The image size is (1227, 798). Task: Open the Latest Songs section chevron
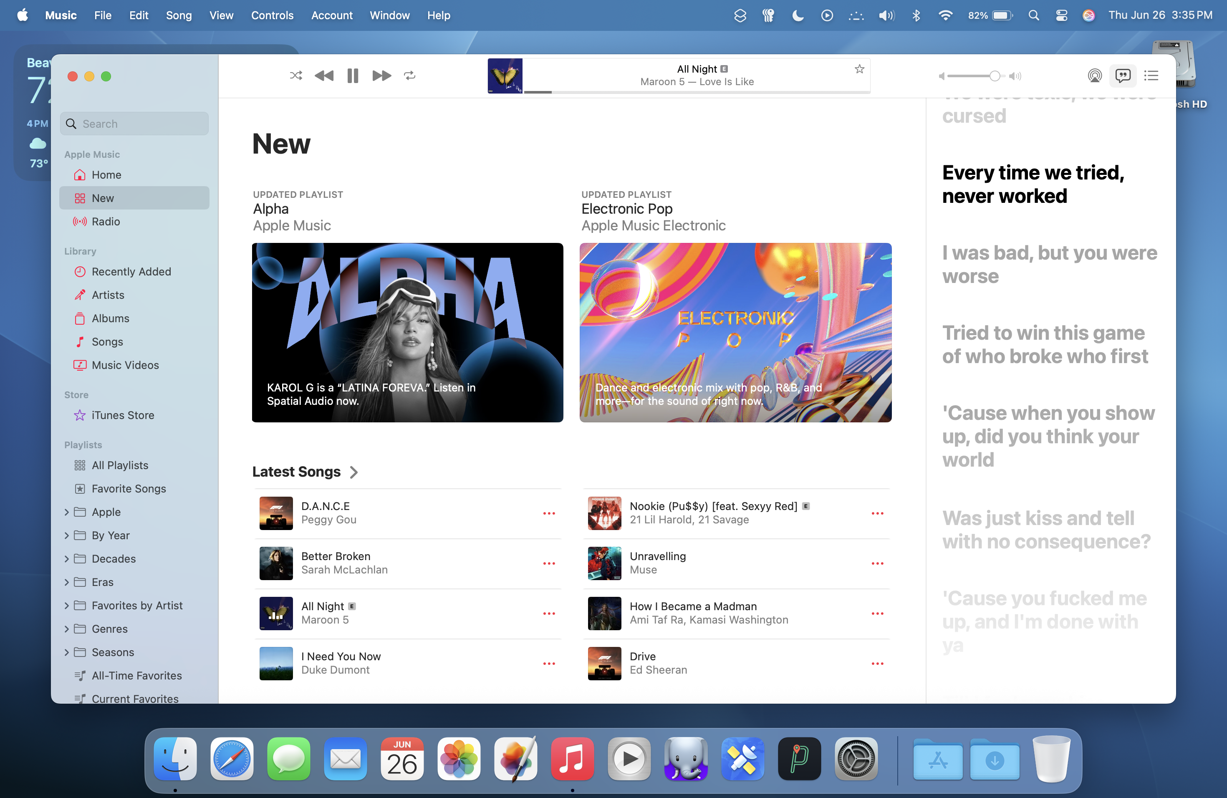(353, 472)
